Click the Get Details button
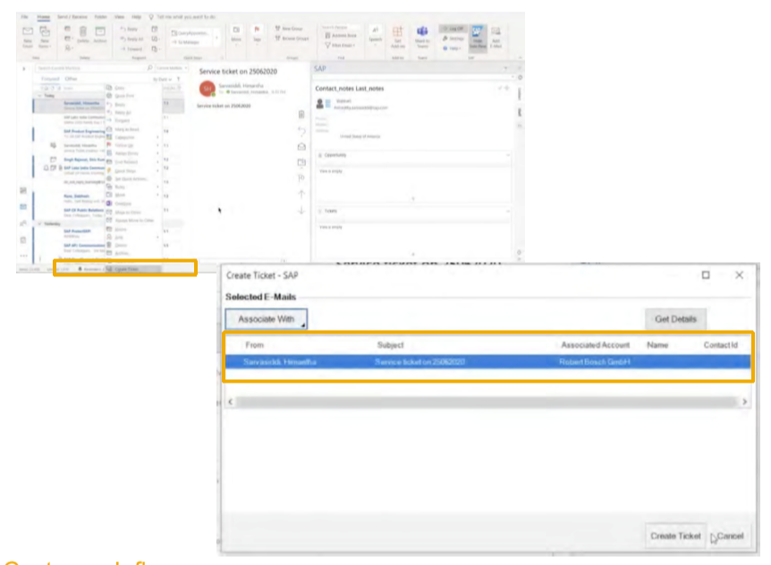 pyautogui.click(x=675, y=319)
